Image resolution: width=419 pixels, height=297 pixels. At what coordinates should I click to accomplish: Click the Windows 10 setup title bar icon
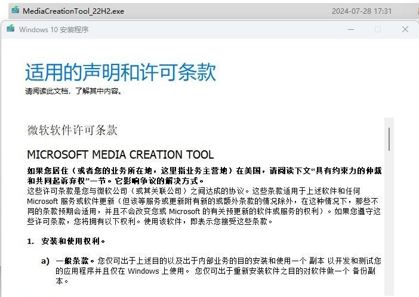click(11, 28)
